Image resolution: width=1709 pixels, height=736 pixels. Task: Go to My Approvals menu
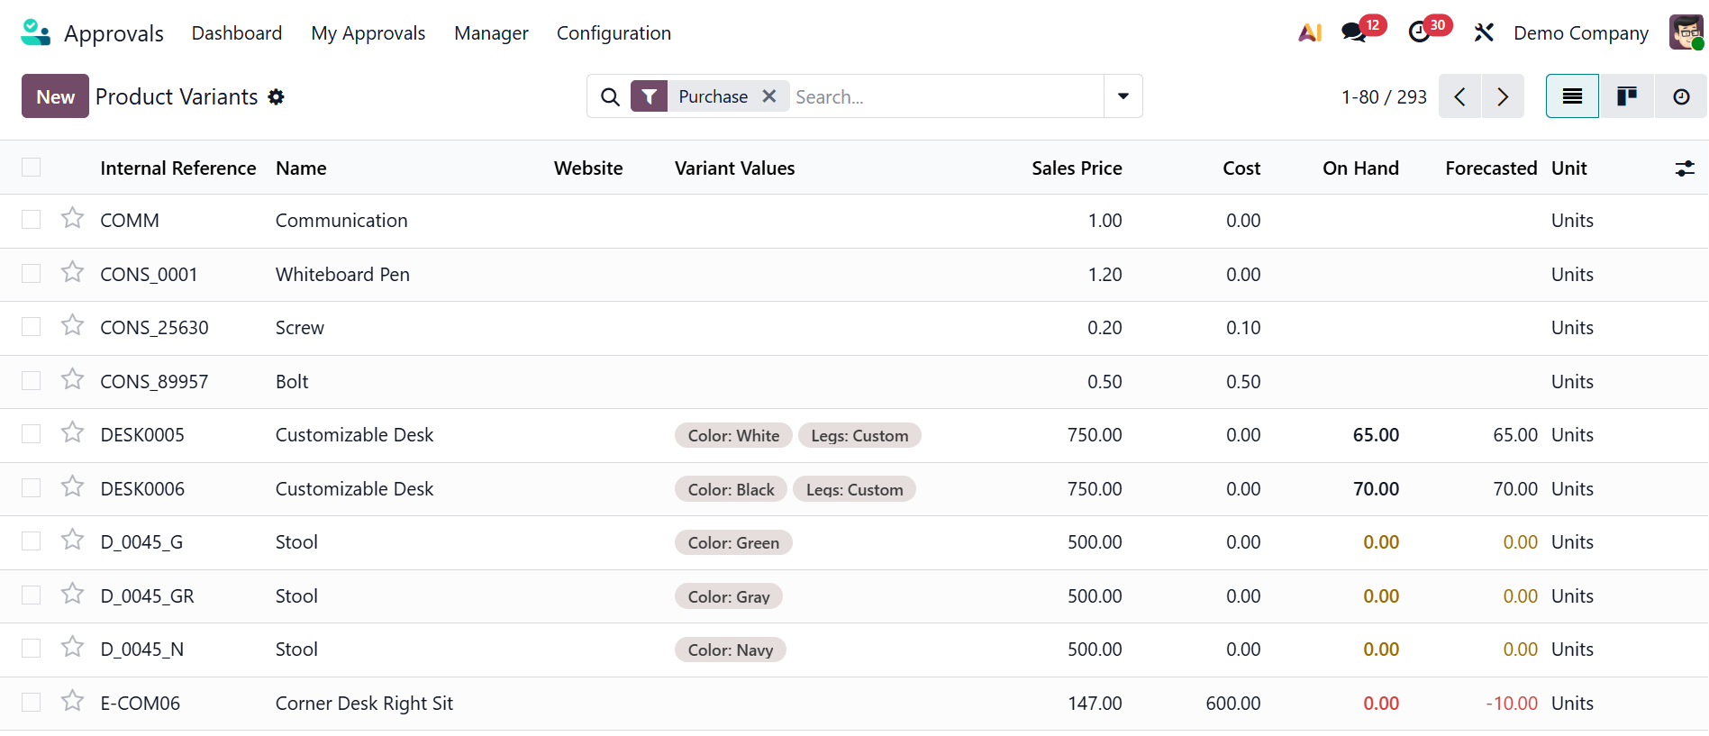(368, 33)
